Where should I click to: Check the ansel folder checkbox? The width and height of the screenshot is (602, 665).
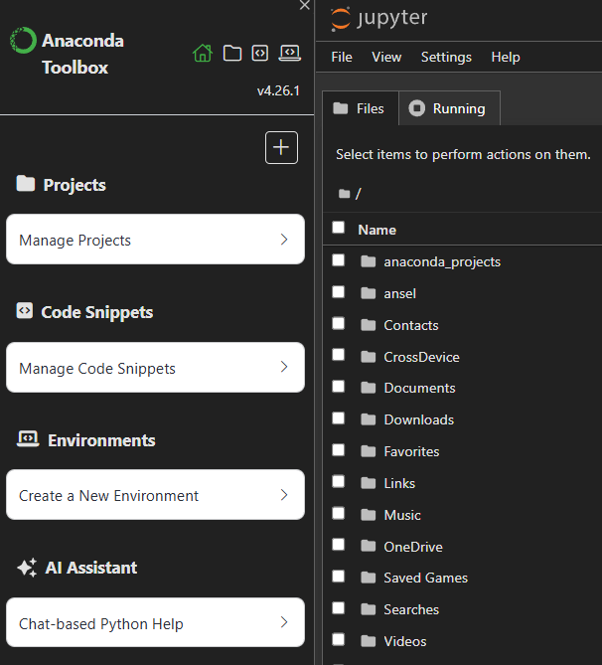coord(339,292)
